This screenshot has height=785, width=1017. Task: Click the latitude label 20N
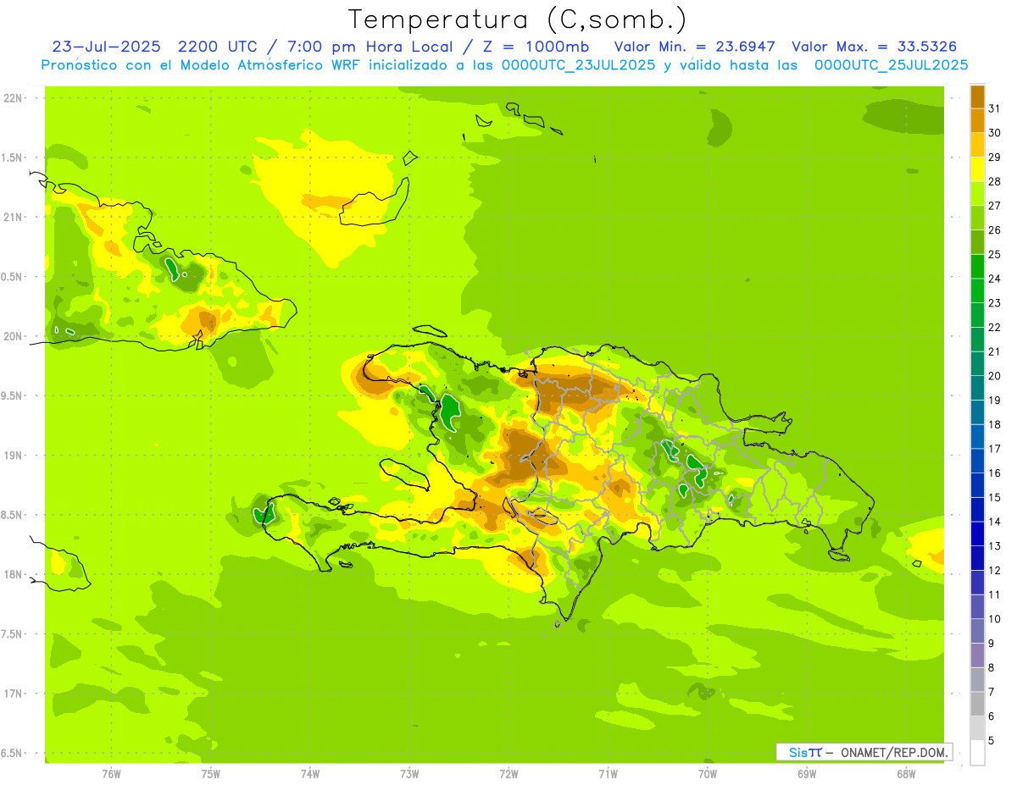[x=13, y=336]
